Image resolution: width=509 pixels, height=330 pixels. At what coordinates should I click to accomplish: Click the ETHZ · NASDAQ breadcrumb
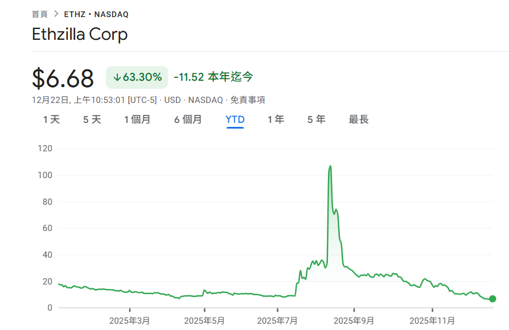[97, 14]
